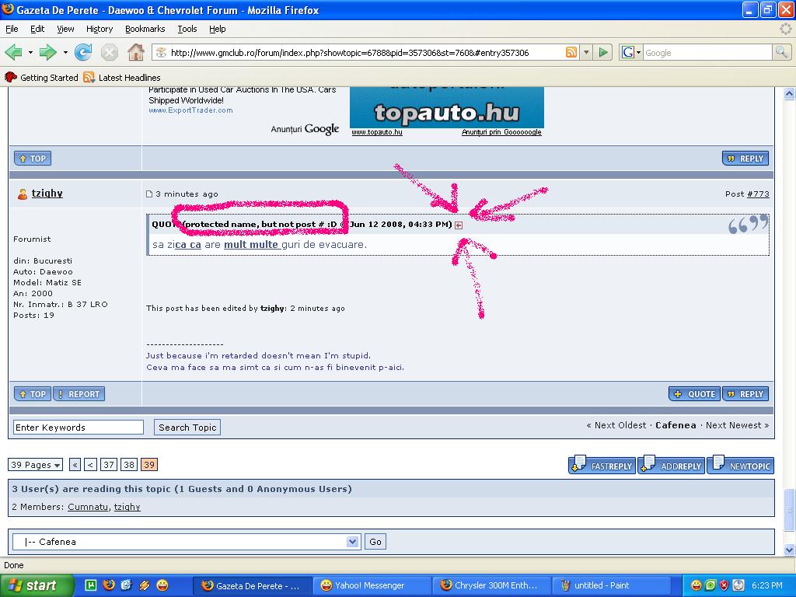Viewport: 796px width, 597px height.
Task: Click the FASTREPLY button
Action: point(602,466)
